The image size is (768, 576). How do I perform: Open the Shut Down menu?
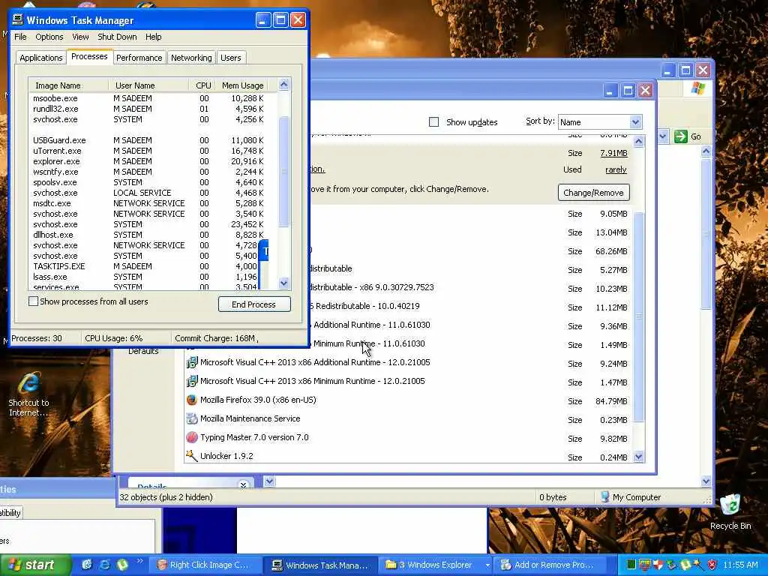click(x=117, y=37)
